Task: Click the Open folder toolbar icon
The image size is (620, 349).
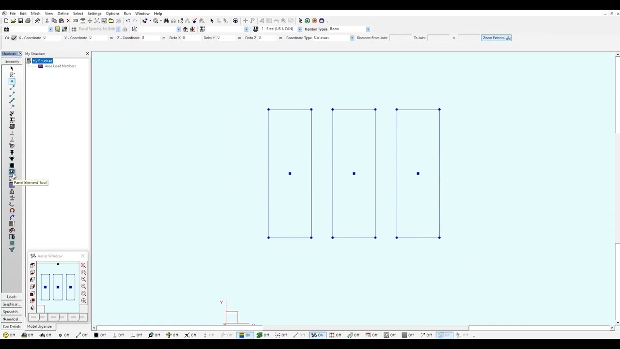Action: [x=13, y=21]
